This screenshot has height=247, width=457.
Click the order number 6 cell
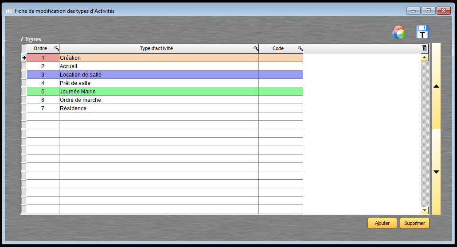43,100
